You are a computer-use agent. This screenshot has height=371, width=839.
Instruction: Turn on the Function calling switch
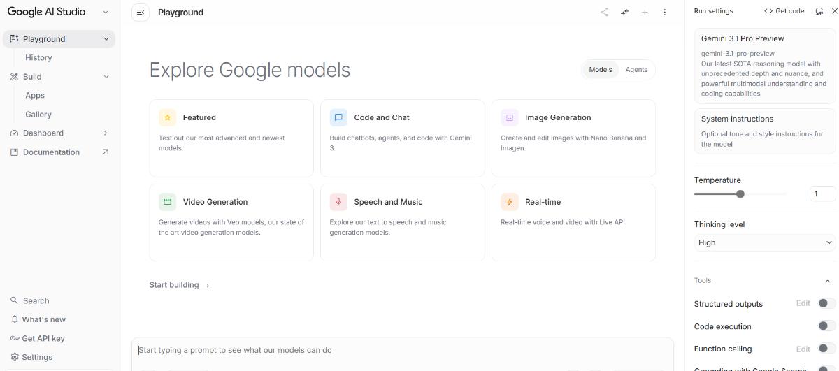pos(826,348)
